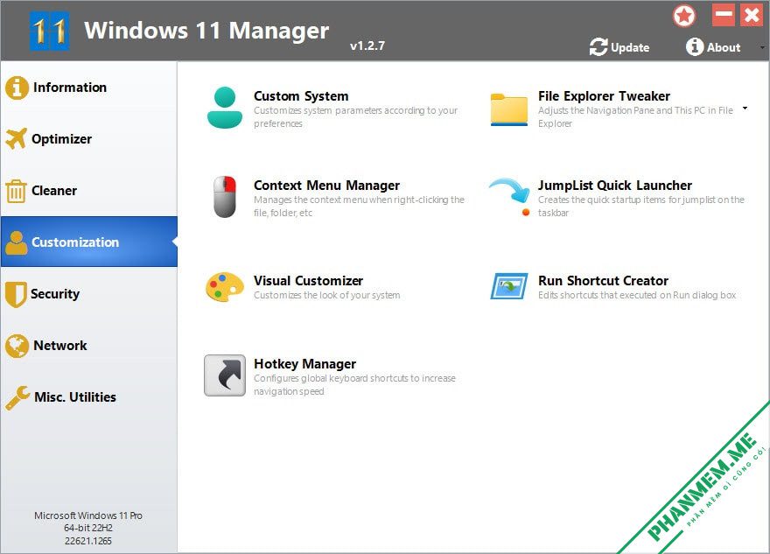Image resolution: width=770 pixels, height=554 pixels.
Task: Click the v1.2.7 version label
Action: pyautogui.click(x=367, y=46)
